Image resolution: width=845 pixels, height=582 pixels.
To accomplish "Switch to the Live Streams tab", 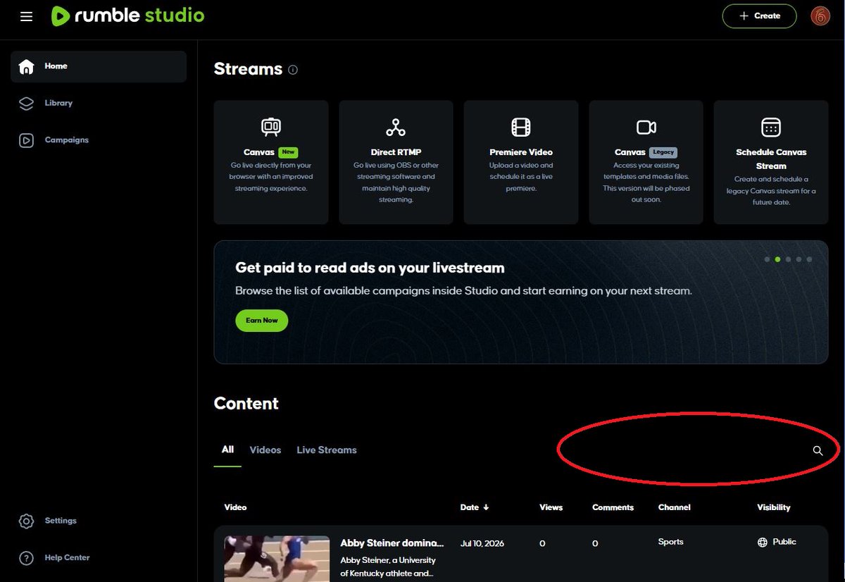I will point(327,450).
